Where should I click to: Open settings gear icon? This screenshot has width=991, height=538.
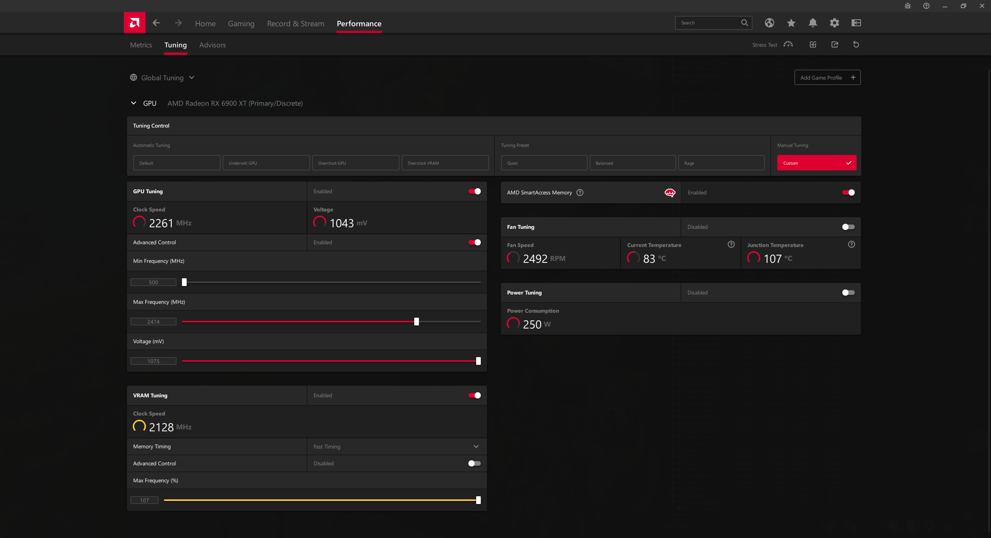click(x=834, y=23)
